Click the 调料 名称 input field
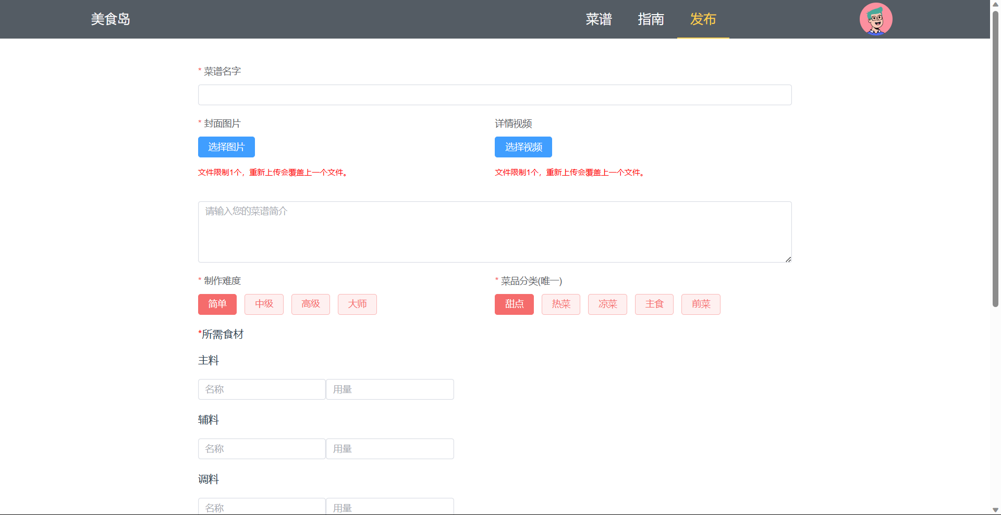 pyautogui.click(x=262, y=507)
